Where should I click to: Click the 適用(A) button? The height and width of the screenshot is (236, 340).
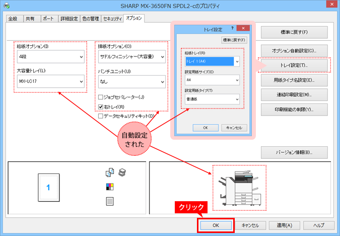pos(285,225)
